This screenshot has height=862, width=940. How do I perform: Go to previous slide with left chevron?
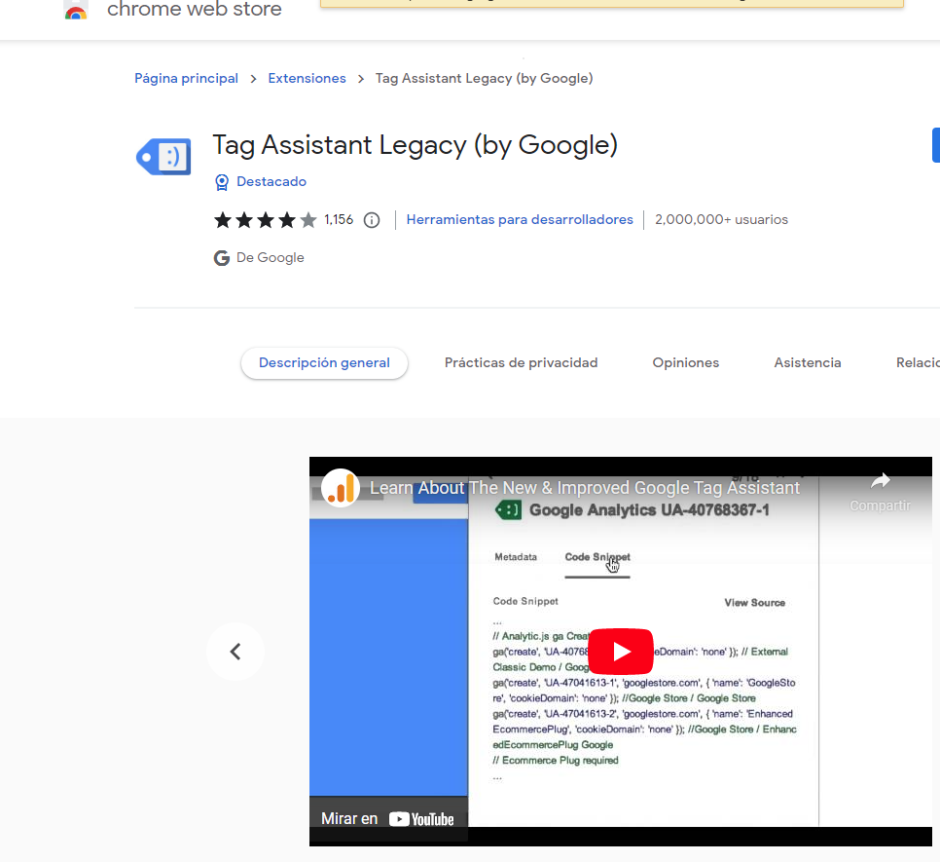(235, 652)
